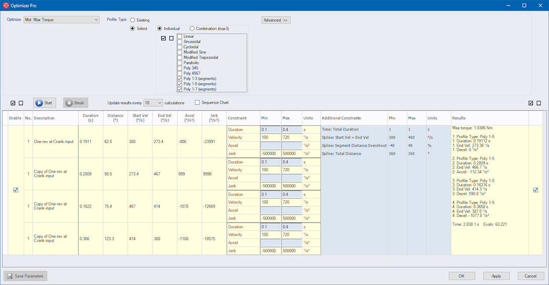This screenshot has width=549, height=285.
Task: Open the Optimize dropdown showing Mot: Max Torque
Action: click(x=61, y=20)
